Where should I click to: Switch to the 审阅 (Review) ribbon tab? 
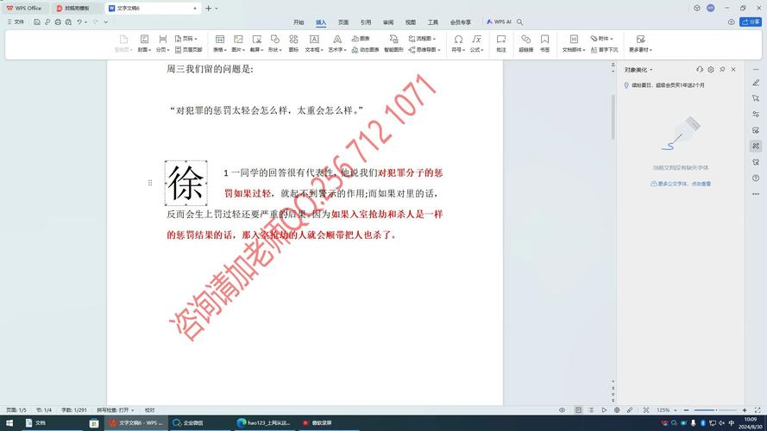(x=388, y=22)
